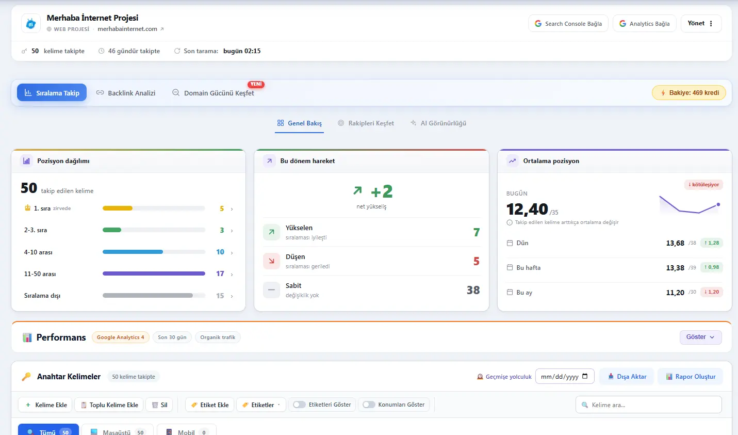
Task: Expand the 11-50 arası row chevron
Action: point(232,275)
